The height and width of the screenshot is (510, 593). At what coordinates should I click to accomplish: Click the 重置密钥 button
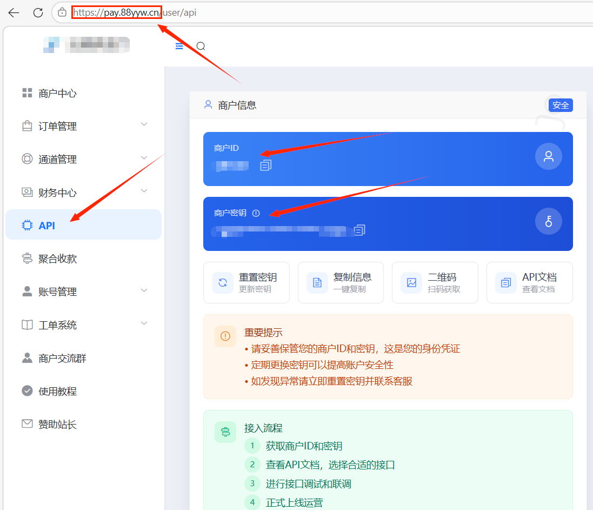[246, 282]
